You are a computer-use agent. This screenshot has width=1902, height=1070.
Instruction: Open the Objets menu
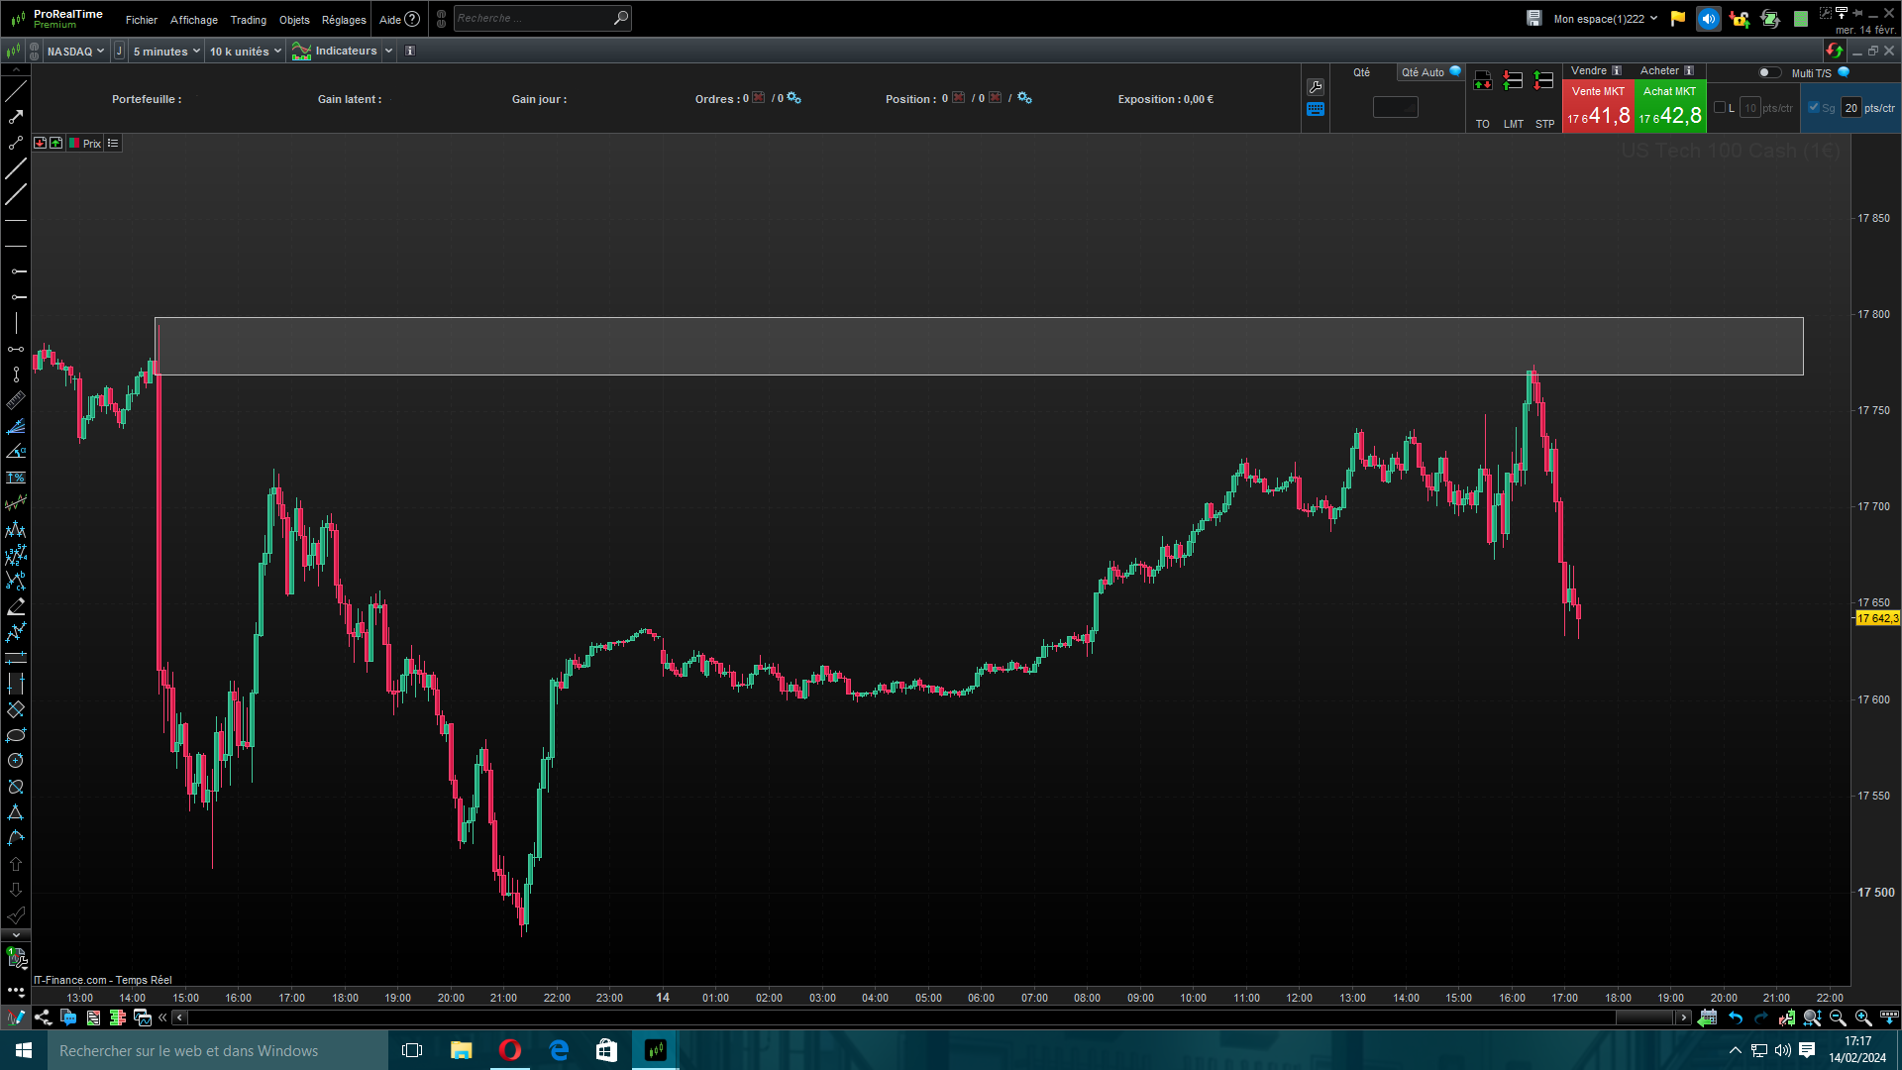click(x=294, y=20)
